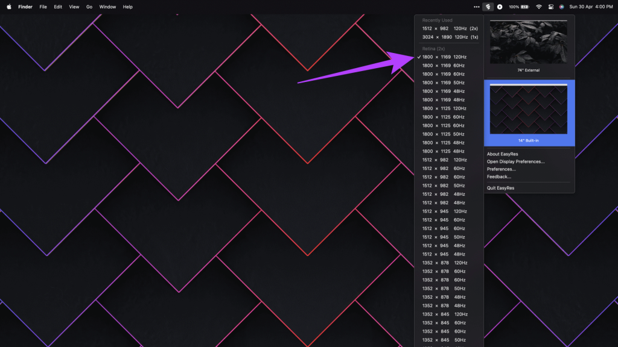Open the Edit menu
Screen dimensions: 618x347
coord(58,7)
